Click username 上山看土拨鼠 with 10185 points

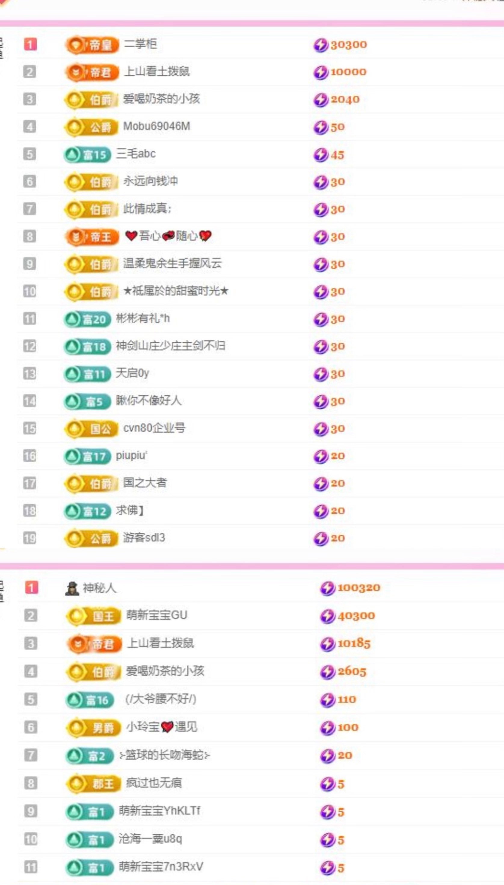click(x=161, y=643)
